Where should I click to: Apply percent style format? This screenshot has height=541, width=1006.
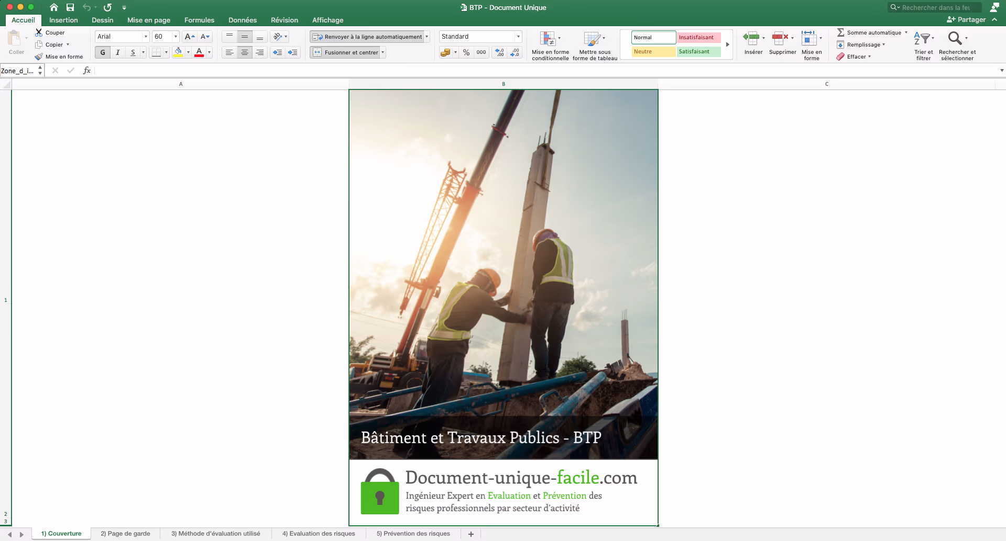point(466,52)
